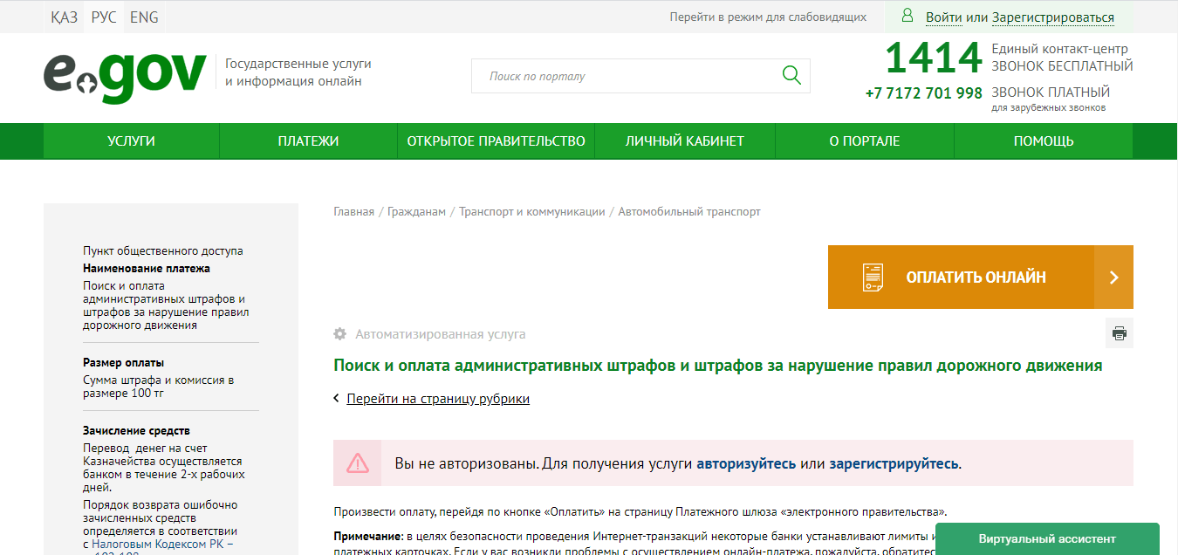Click the Зарегистрироваться link in header

pyautogui.click(x=1052, y=17)
